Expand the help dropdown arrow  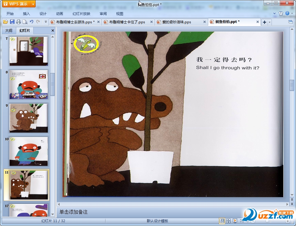pyautogui.click(x=292, y=13)
